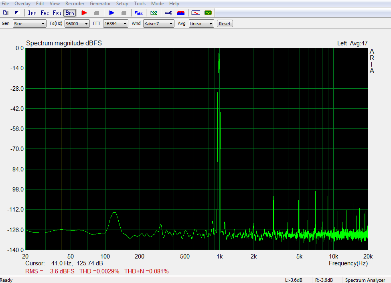This screenshot has width=391, height=283.
Task: Click the red sine wave icon
Action: coord(196,13)
